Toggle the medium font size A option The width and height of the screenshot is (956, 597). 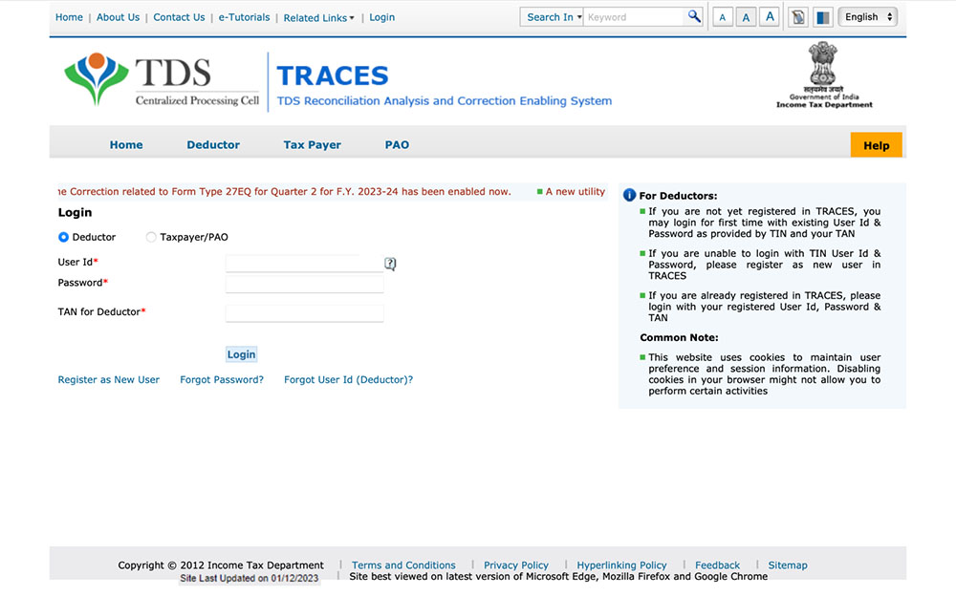tap(746, 16)
